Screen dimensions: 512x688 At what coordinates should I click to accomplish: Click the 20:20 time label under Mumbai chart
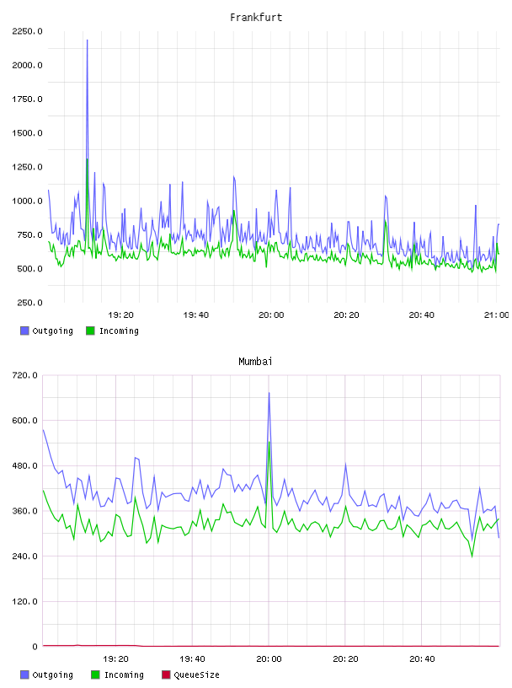click(x=345, y=659)
